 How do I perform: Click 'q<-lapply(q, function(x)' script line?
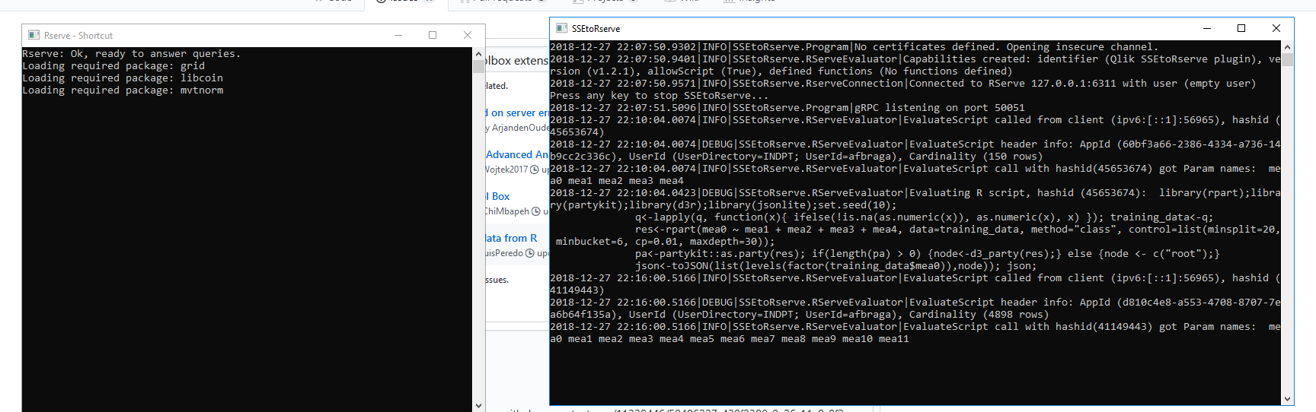click(924, 217)
